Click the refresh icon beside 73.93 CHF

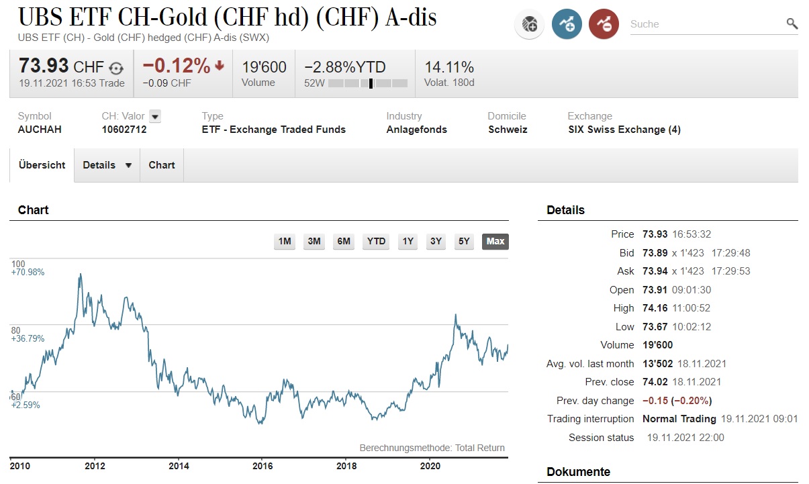[116, 68]
